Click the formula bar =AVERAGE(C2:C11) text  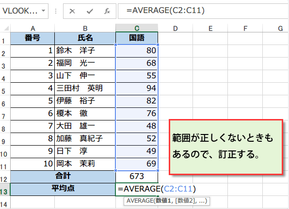(x=165, y=11)
